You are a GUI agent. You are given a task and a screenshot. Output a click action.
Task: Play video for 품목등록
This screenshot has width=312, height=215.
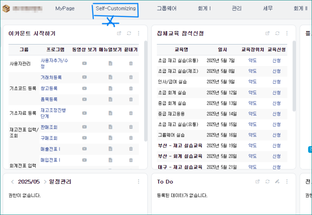[x=84, y=99]
